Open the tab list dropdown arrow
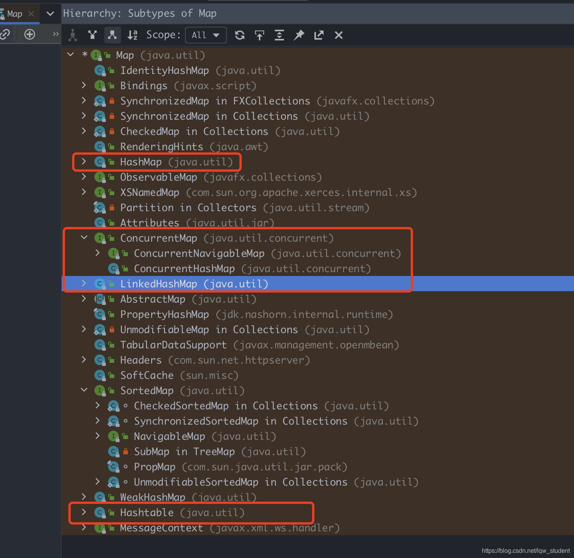574x558 pixels. tap(50, 14)
